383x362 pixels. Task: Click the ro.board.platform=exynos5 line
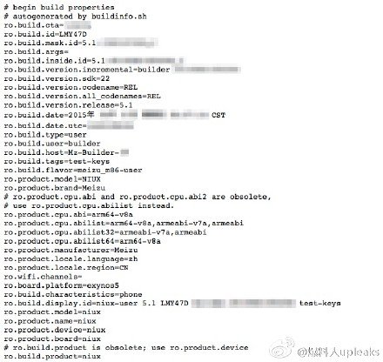pyautogui.click(x=62, y=285)
